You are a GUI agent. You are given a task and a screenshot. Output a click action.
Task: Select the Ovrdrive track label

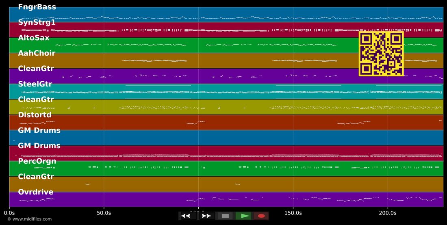(36, 192)
